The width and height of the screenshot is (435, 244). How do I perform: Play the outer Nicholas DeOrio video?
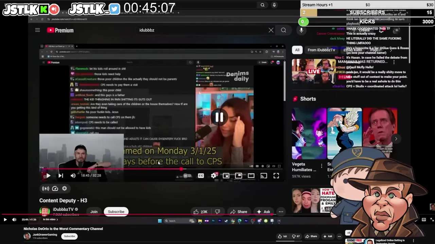pyautogui.click(x=5, y=220)
